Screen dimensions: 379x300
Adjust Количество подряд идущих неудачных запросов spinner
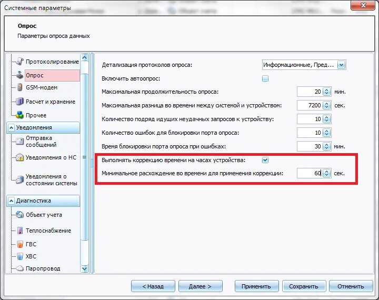[x=326, y=119]
